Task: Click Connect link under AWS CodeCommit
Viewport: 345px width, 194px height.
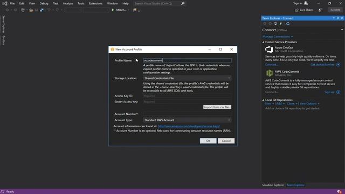Action: [x=272, y=92]
